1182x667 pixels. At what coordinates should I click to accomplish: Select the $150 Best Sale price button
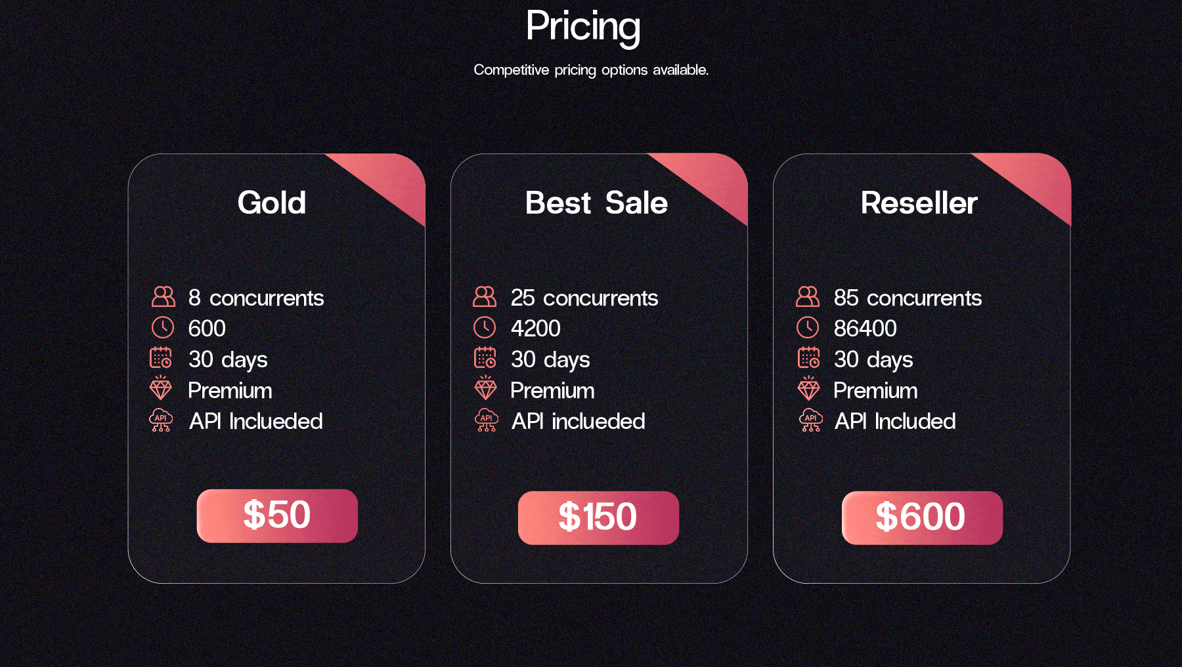[x=598, y=517]
